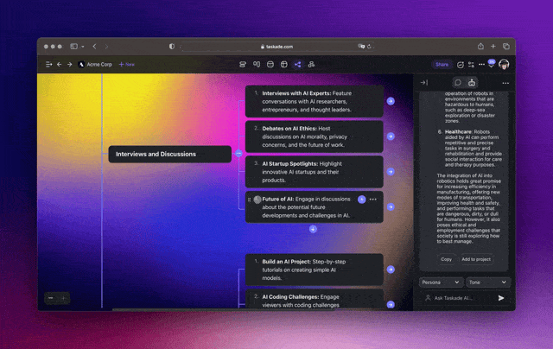Expand the arrow beside AI Startup Spotlights
The image size is (553, 349).
(391, 172)
